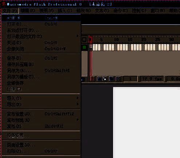Screen dimensions: 180x158
Task: Select frame 10 on the timeline ruler
Action: point(116,40)
